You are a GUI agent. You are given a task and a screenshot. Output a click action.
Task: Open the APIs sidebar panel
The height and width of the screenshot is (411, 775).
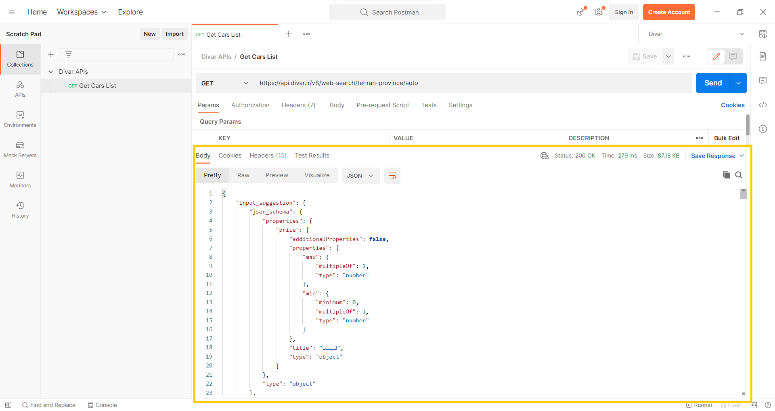click(x=20, y=89)
